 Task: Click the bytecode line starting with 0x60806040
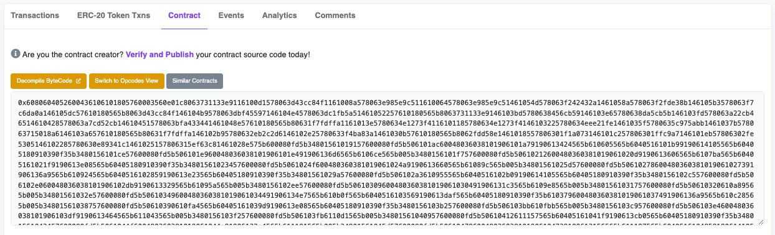pyautogui.click(x=386, y=102)
